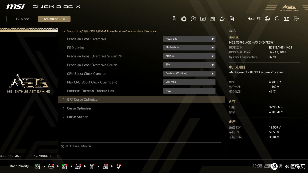Select the UEFI network boot icon
The image size is (308, 173).
(x=119, y=166)
